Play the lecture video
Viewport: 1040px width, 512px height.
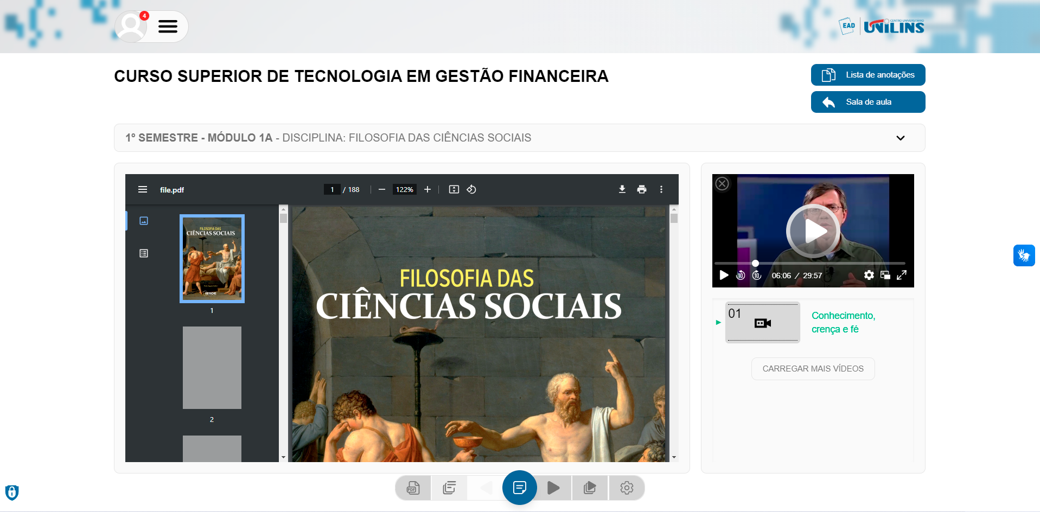pyautogui.click(x=812, y=231)
